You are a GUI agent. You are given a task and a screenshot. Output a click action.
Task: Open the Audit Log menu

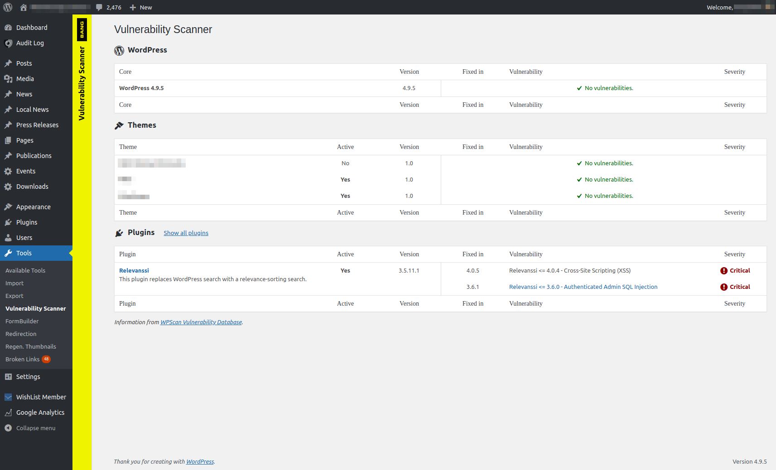(x=36, y=43)
